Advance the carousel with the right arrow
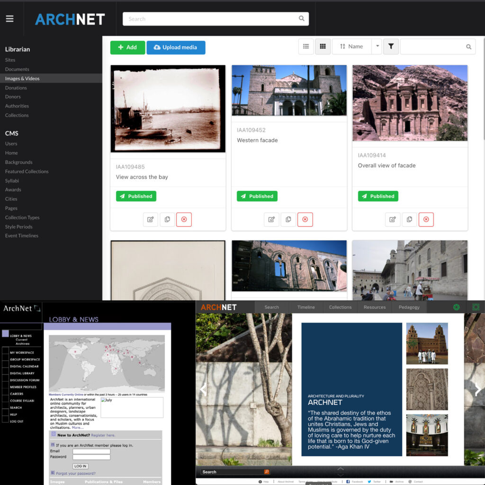The width and height of the screenshot is (485, 485). (477, 389)
